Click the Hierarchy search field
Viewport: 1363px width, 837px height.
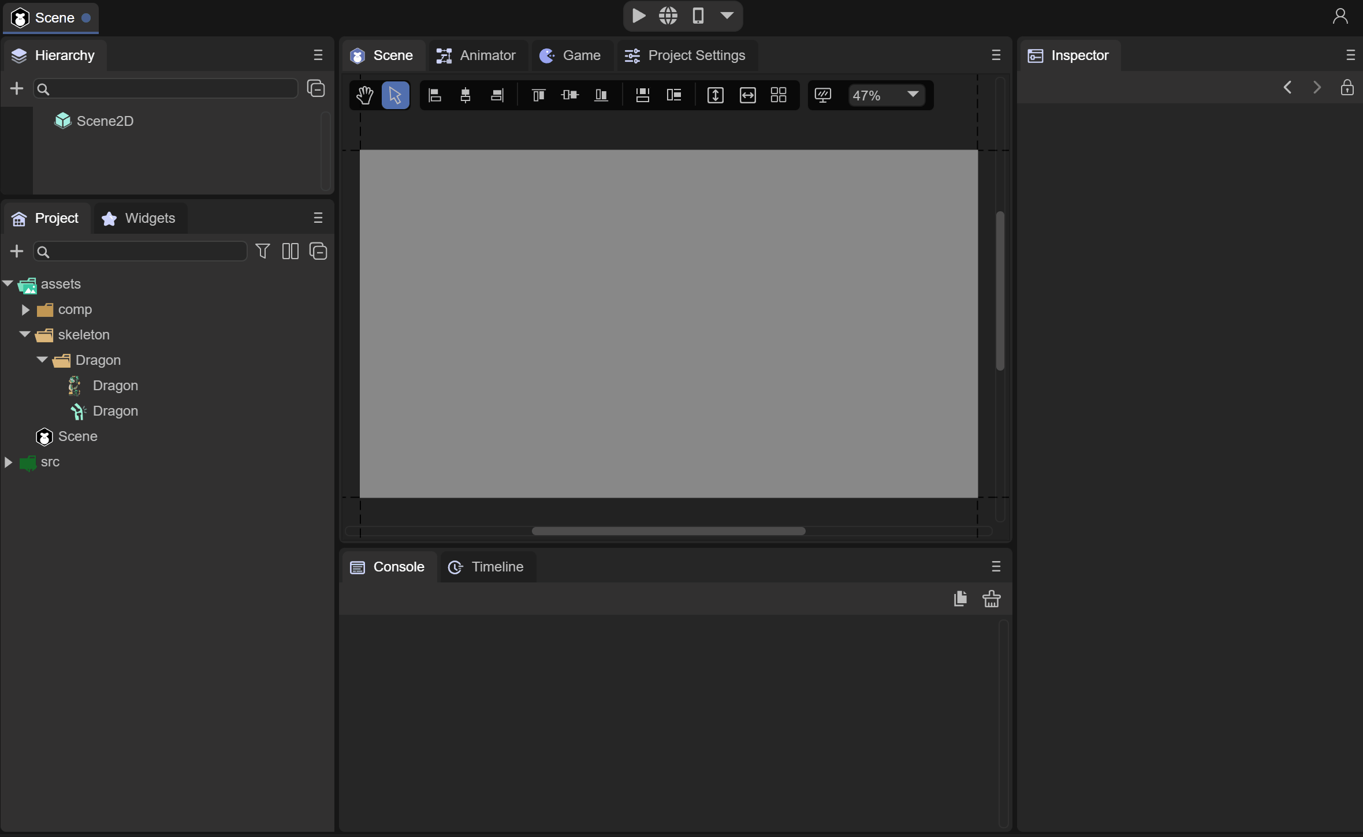click(x=166, y=88)
